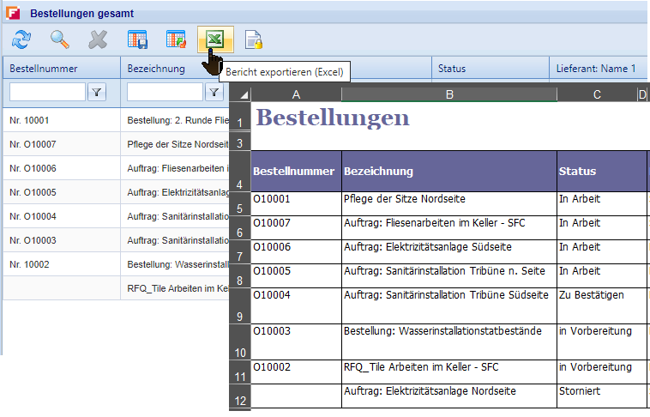The width and height of the screenshot is (650, 417).
Task: Click the Bezeichnung filter text field
Action: click(x=165, y=92)
